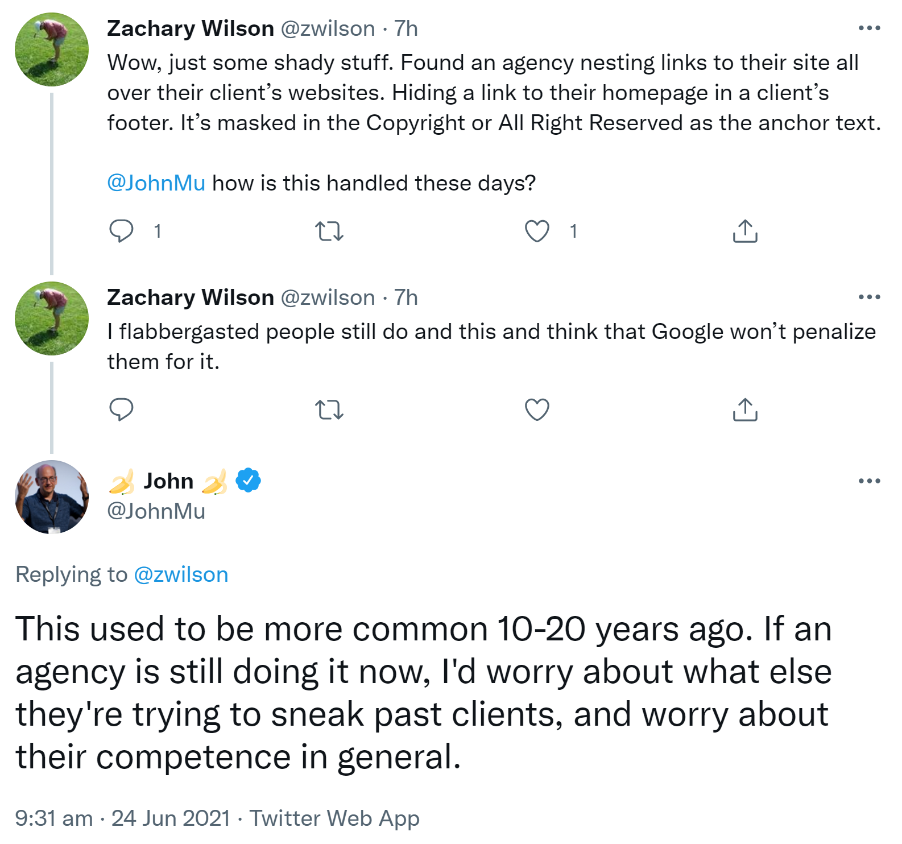
Task: Click the reply icon on the second tweet
Action: click(x=121, y=409)
